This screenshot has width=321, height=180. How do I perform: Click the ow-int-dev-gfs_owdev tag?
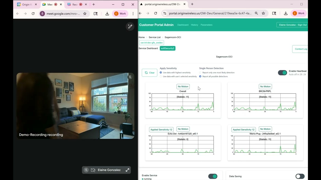(151, 43)
